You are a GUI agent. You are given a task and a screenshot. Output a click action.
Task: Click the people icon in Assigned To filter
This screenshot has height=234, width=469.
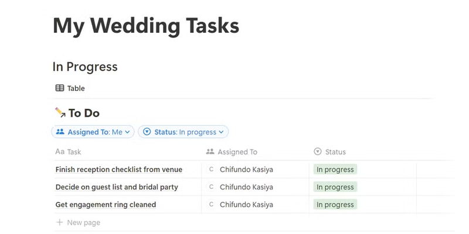[60, 132]
